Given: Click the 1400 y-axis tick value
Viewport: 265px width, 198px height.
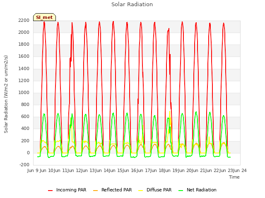Looking at the screenshot, I should point(24,68).
